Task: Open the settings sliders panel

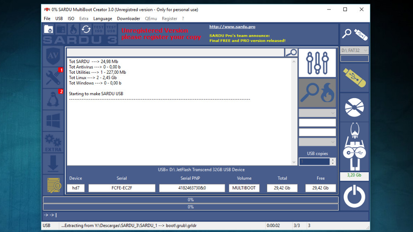Action: pos(317,63)
